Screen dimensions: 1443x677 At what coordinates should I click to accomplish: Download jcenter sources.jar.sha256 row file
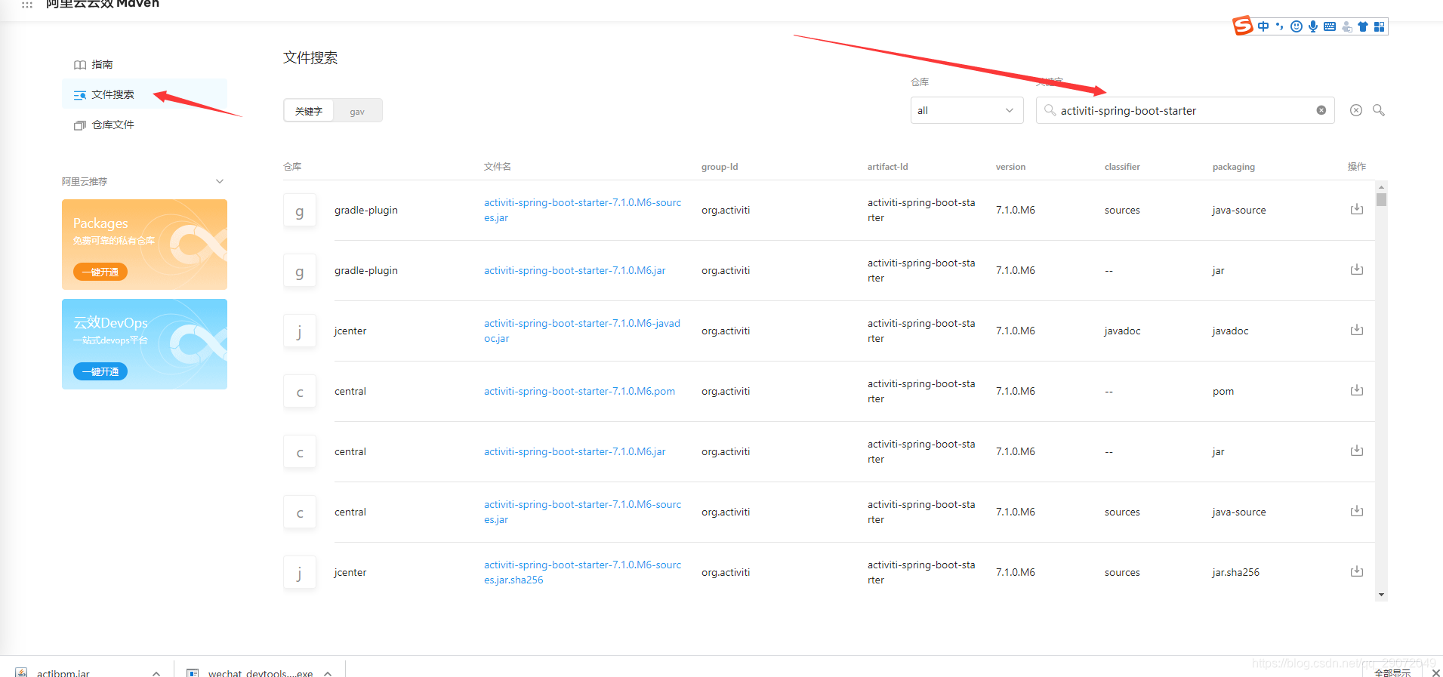coord(1357,571)
